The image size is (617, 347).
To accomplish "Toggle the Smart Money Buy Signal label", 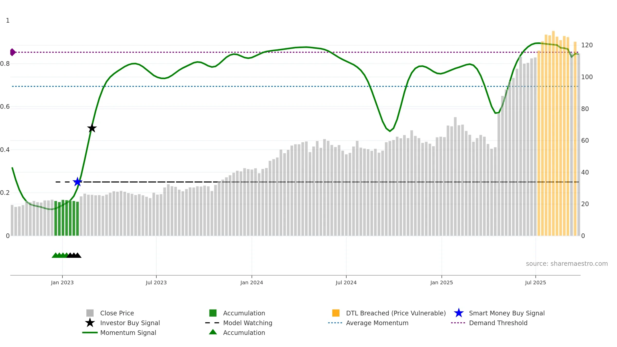I will [x=507, y=313].
